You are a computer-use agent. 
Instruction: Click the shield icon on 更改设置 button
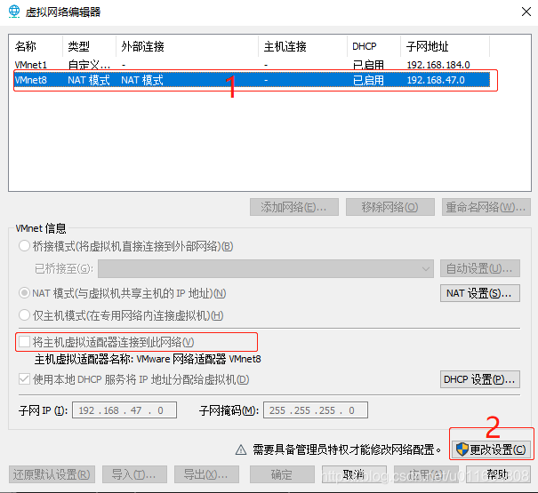(x=462, y=449)
